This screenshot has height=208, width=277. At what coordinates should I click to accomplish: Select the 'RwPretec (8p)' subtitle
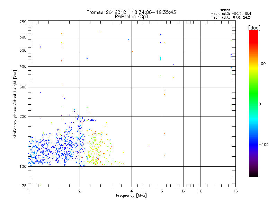tap(131, 17)
